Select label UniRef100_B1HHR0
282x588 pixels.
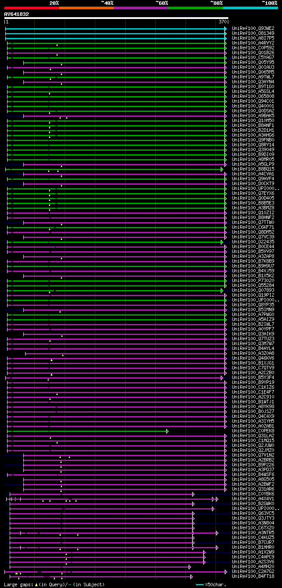coord(253,547)
